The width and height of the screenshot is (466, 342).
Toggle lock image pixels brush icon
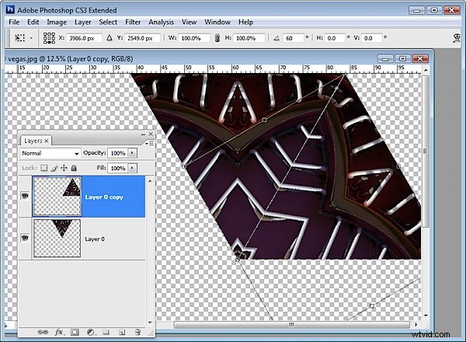54,168
